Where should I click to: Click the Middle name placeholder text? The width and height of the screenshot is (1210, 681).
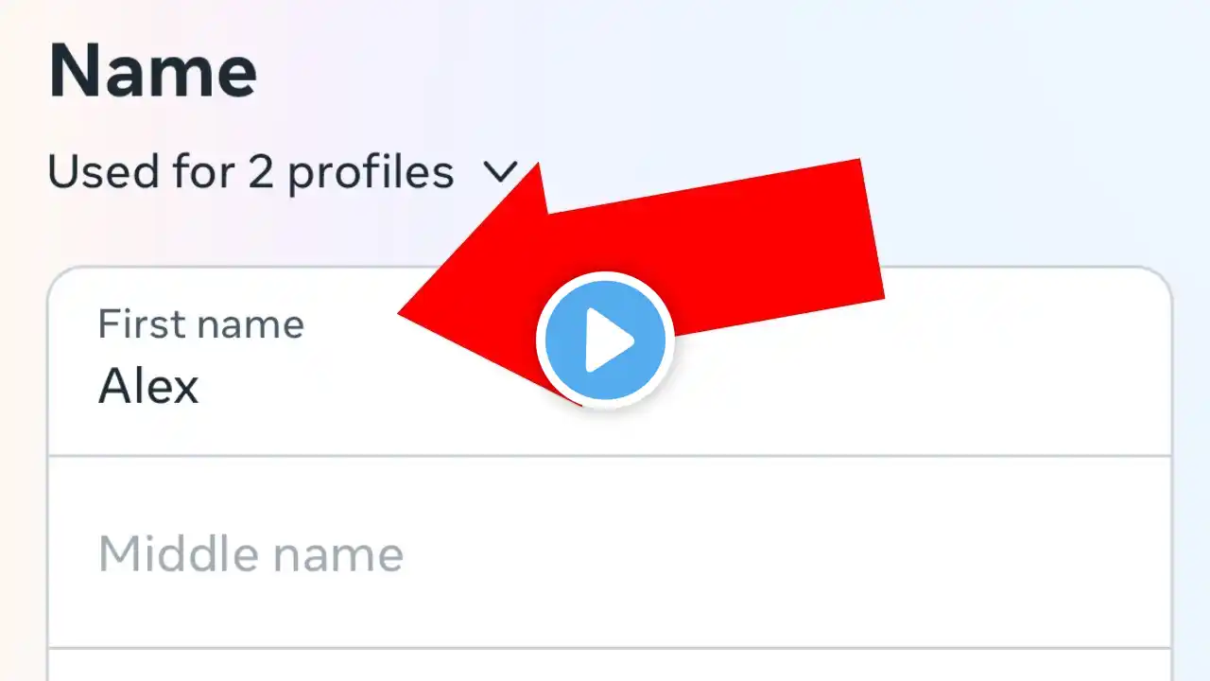(251, 554)
